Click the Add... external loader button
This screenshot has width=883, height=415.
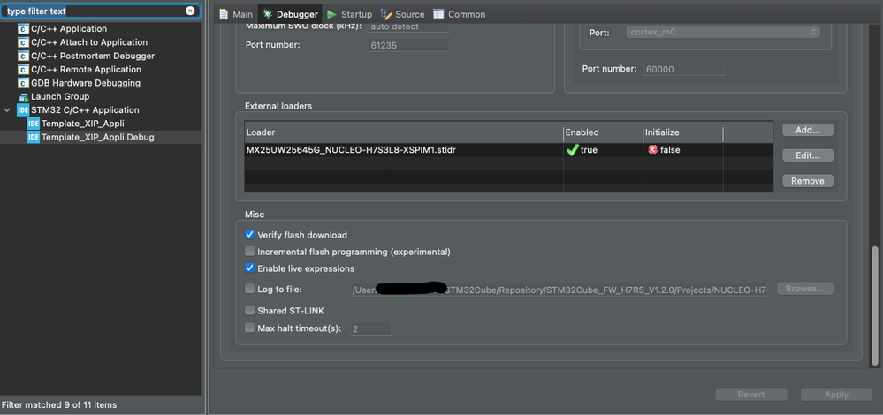point(808,130)
